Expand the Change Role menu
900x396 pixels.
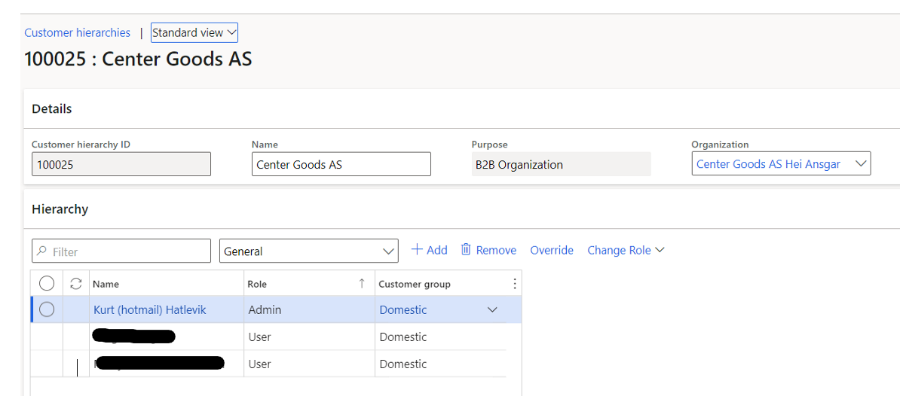pyautogui.click(x=626, y=250)
